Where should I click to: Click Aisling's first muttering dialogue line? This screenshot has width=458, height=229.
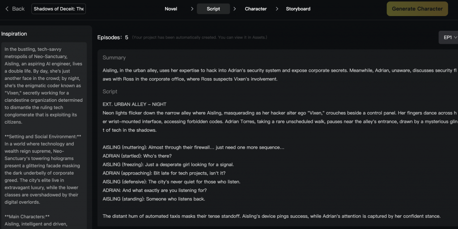[x=193, y=147]
